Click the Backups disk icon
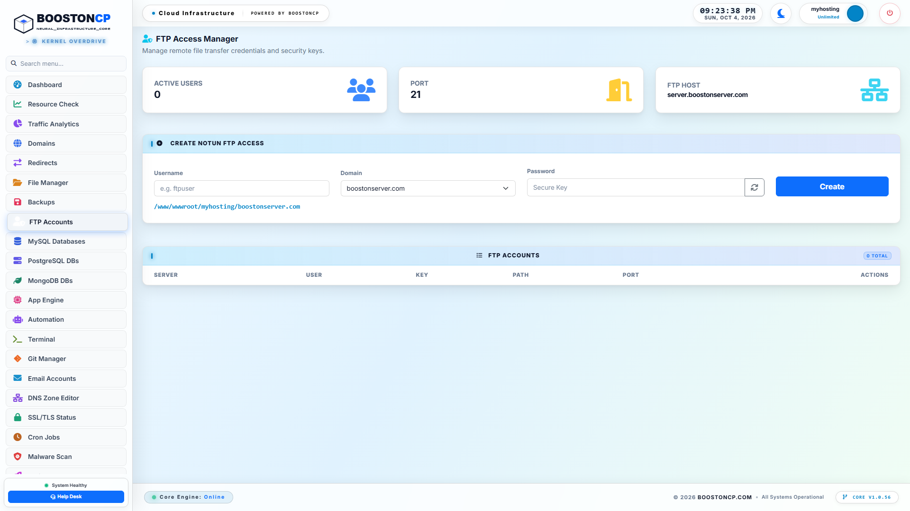 [x=18, y=202]
